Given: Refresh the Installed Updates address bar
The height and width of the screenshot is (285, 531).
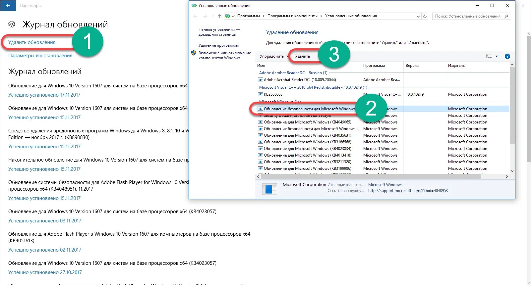Looking at the screenshot, I should pyautogui.click(x=425, y=16).
